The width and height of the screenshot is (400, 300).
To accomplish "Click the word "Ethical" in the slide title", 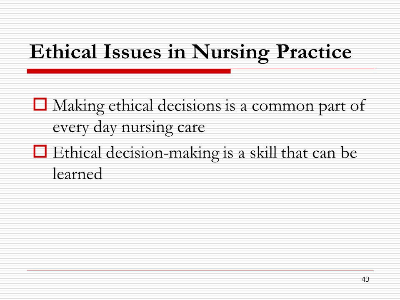I will click(x=63, y=52).
